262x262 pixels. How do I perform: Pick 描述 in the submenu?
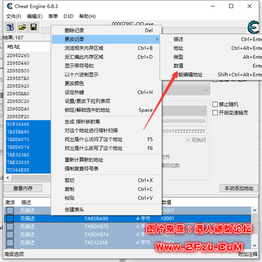point(211,39)
